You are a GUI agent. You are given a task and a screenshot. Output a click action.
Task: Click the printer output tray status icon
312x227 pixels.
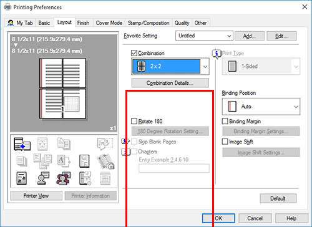(22, 144)
